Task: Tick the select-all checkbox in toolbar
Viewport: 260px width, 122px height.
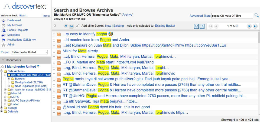Action: click(x=55, y=26)
